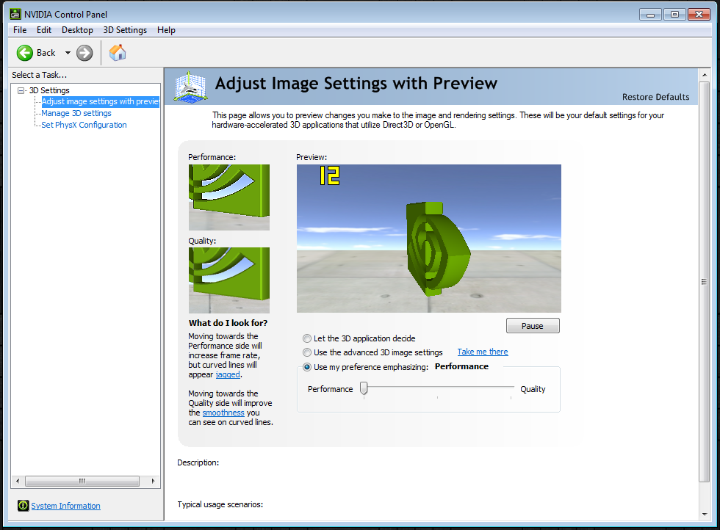Click the 'Description:' label

tap(198, 462)
